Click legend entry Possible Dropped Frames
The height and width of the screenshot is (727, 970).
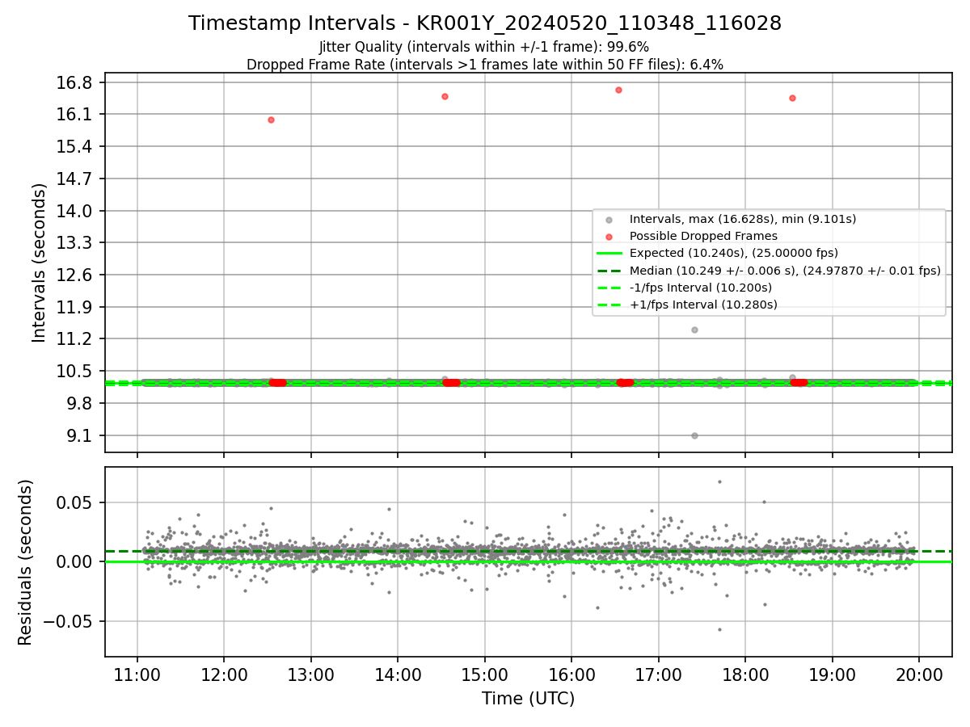point(703,236)
